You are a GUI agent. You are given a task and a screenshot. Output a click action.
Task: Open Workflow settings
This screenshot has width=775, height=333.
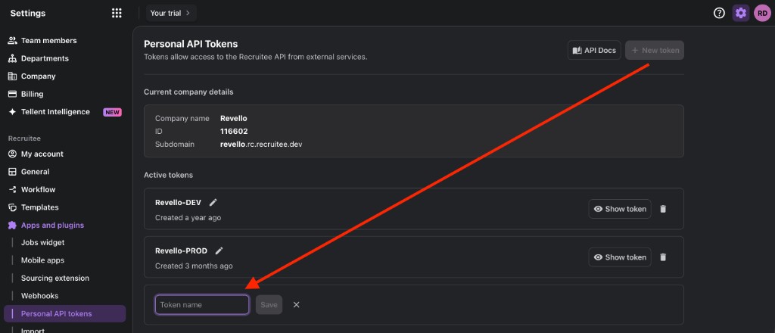click(x=38, y=190)
